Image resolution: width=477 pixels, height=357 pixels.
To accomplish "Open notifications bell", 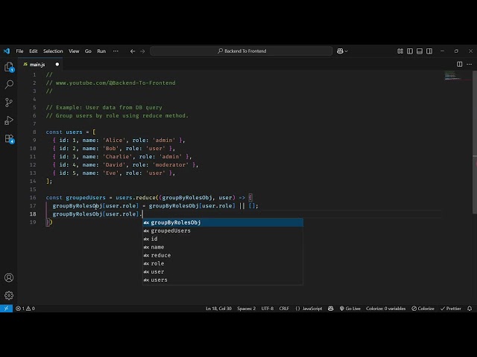I will click(470, 309).
